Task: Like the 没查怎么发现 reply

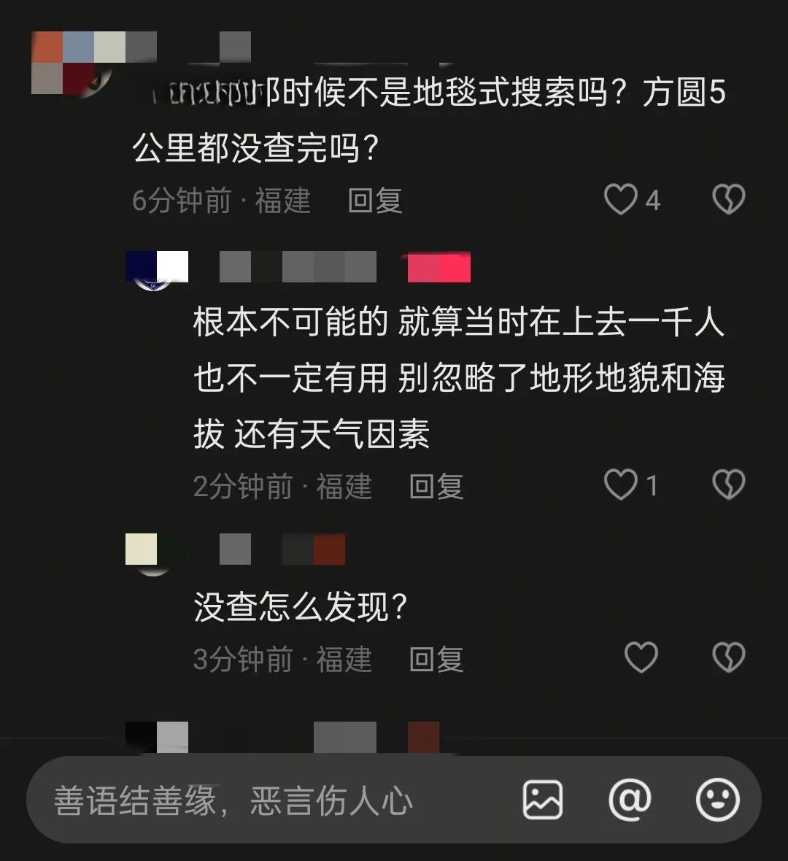Action: pos(641,657)
